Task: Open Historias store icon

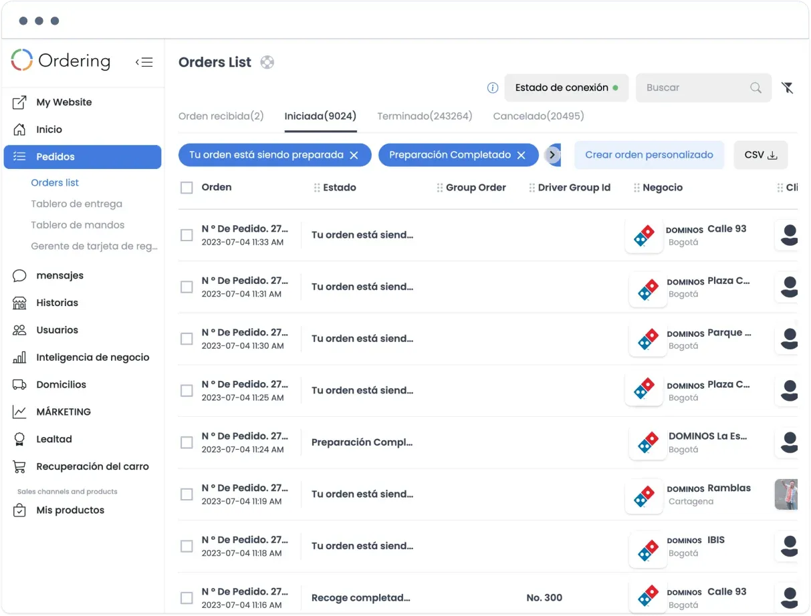Action: coord(19,303)
